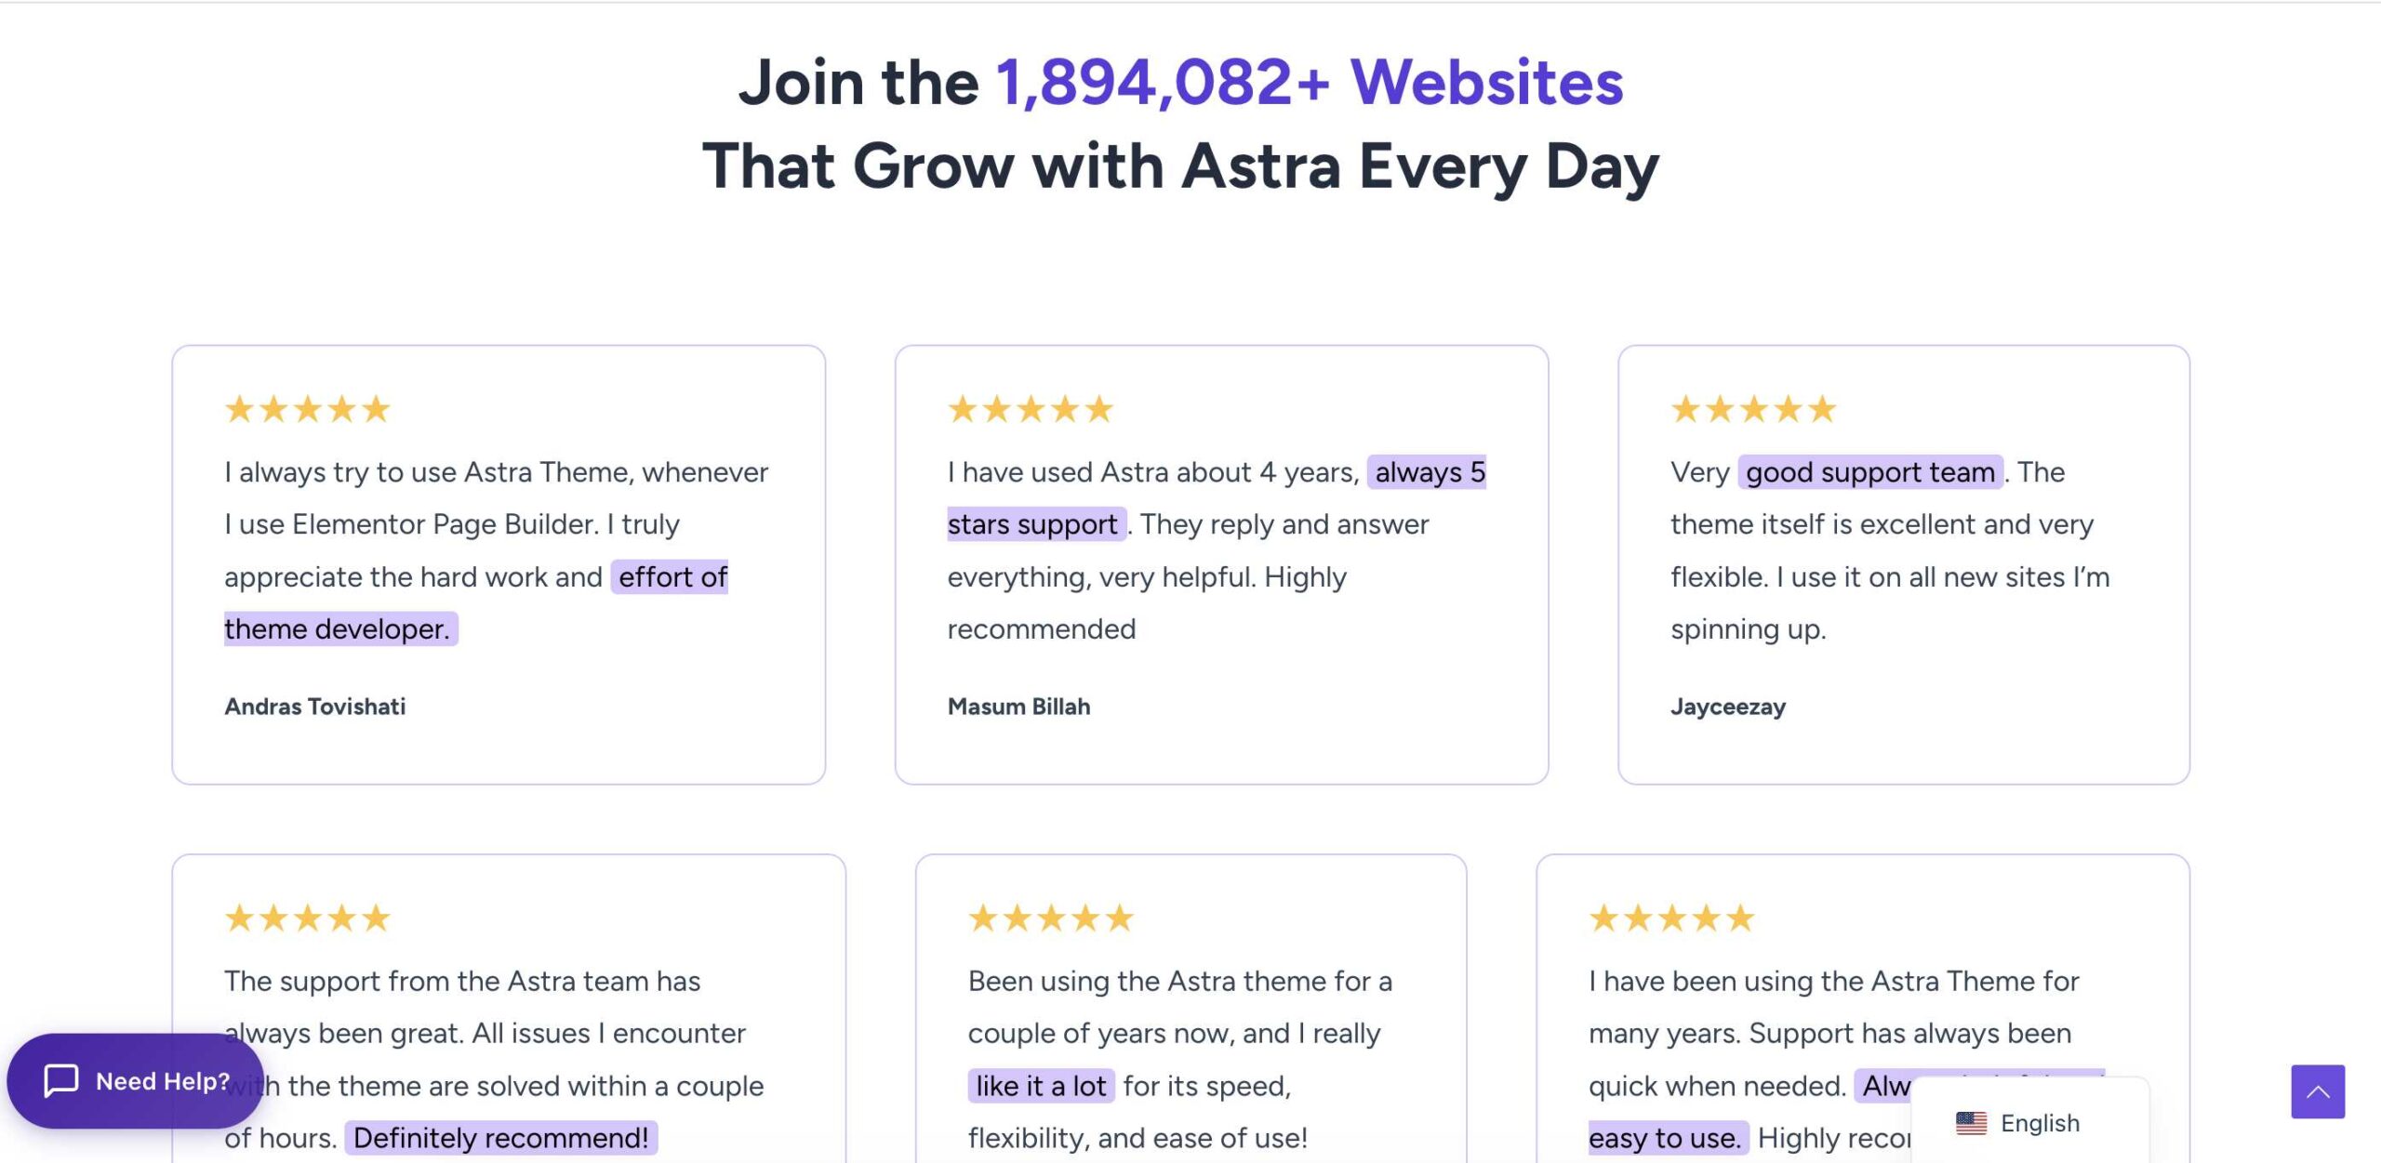
Task: Click the scroll-to-top arrow button
Action: pyautogui.click(x=2317, y=1091)
